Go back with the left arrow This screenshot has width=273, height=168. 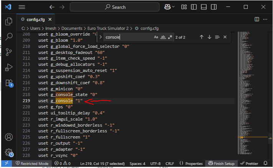52,7
